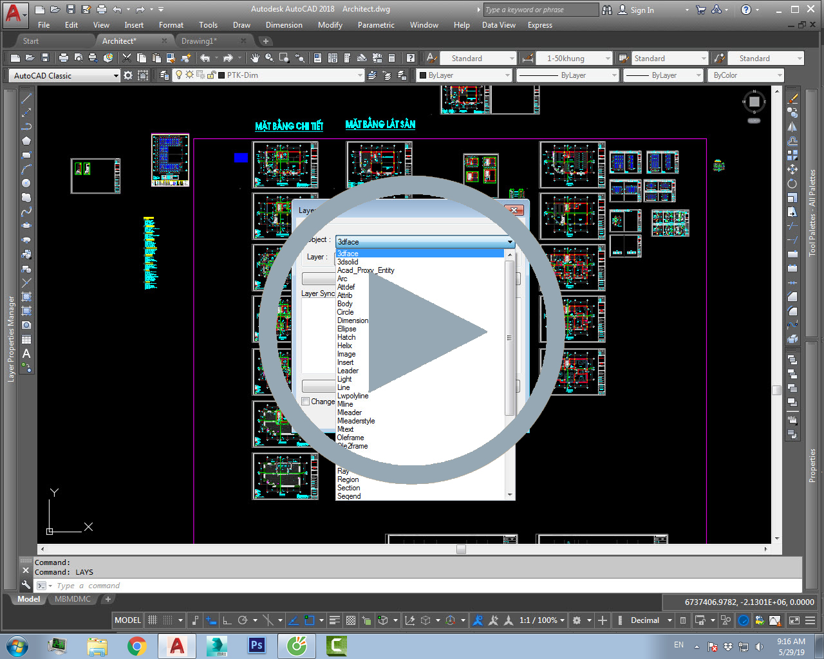Image resolution: width=824 pixels, height=659 pixels.
Task: Click the Plot printer icon
Action: (63, 58)
